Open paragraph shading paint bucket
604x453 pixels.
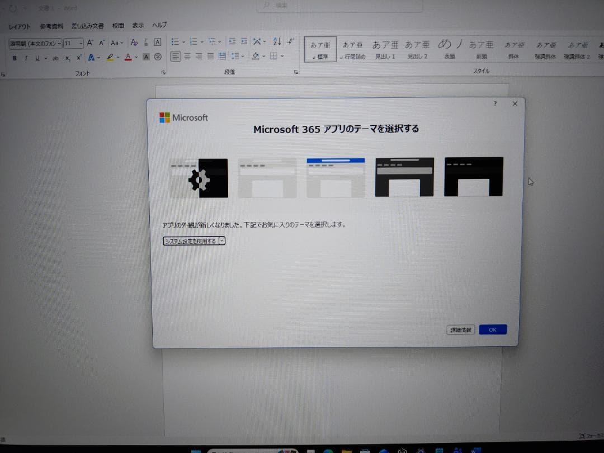pyautogui.click(x=256, y=56)
